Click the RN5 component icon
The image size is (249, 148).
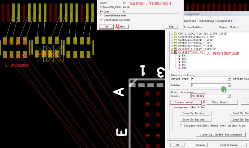[x=179, y=68]
